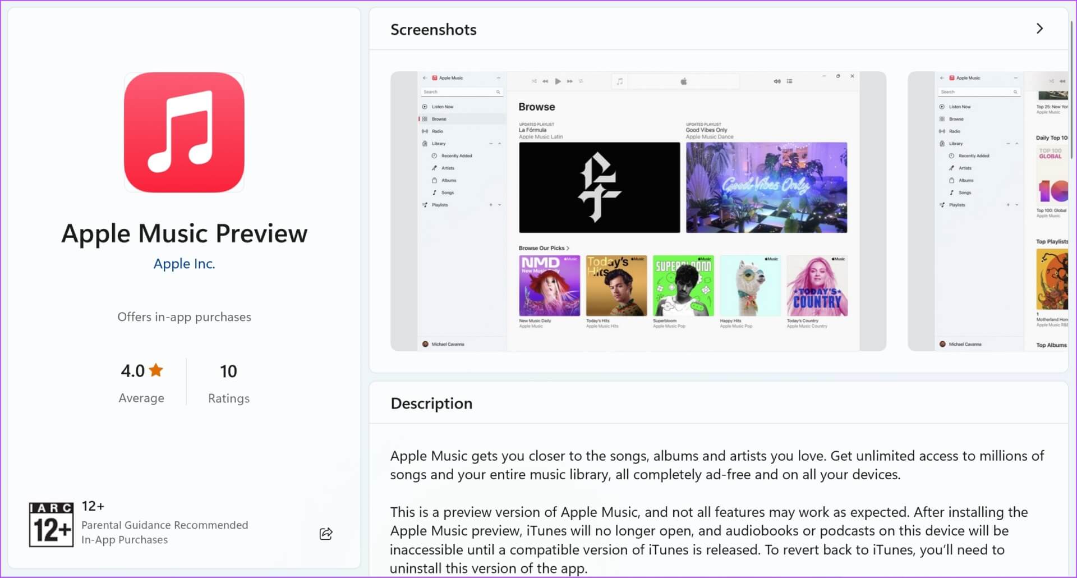Open the Apple Inc. publisher link
The height and width of the screenshot is (578, 1077).
(184, 264)
